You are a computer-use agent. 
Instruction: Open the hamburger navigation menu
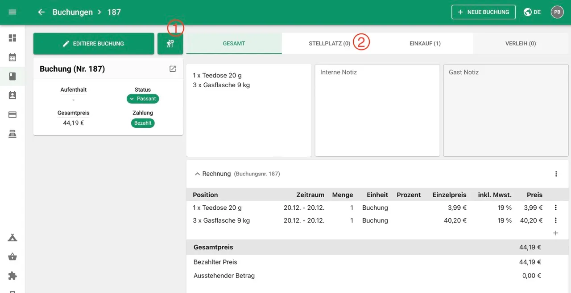click(x=12, y=12)
